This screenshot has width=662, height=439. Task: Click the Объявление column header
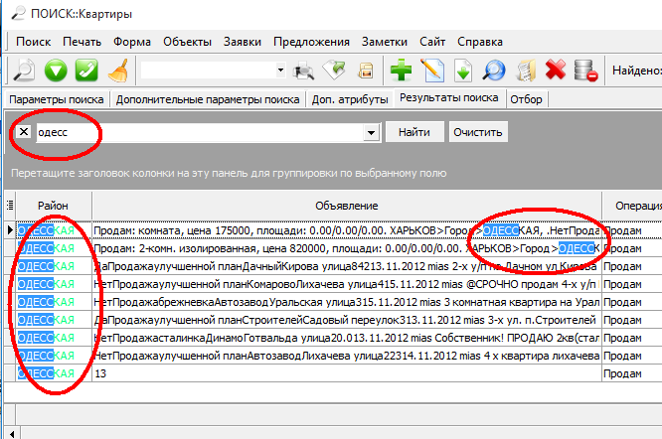pyautogui.click(x=346, y=205)
